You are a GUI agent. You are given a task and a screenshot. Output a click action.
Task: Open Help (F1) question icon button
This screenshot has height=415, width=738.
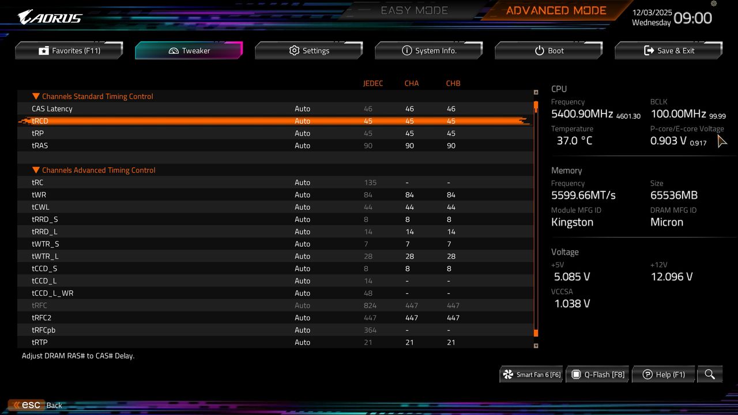click(664, 375)
